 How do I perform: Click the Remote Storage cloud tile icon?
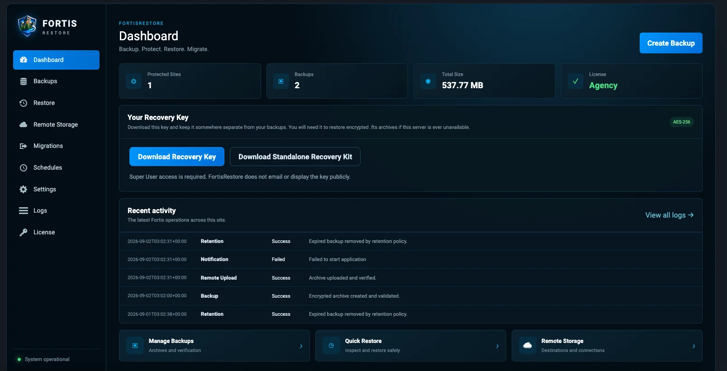pos(527,346)
